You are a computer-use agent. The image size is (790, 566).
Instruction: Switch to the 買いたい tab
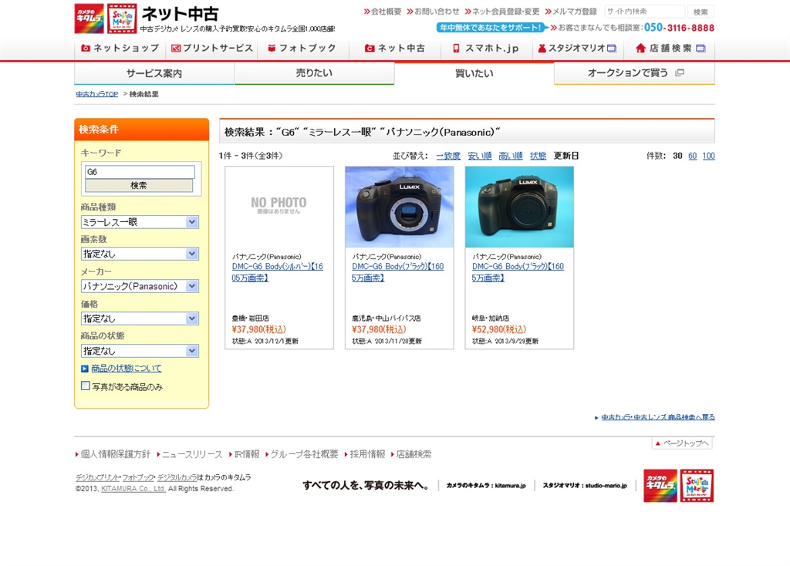[474, 73]
